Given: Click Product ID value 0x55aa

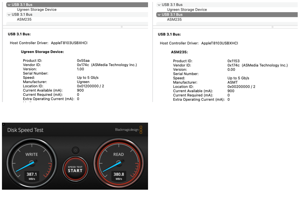Looking at the screenshot, I should [83, 61].
